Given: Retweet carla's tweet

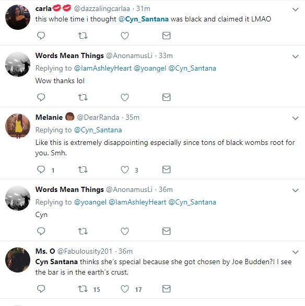Looking at the screenshot, I should pos(83,36).
